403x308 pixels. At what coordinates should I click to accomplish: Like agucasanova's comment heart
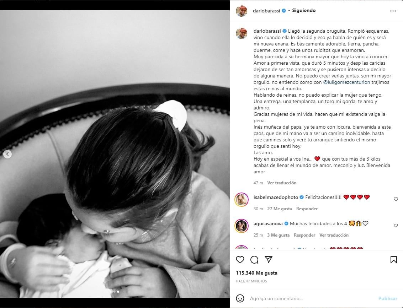(x=396, y=225)
